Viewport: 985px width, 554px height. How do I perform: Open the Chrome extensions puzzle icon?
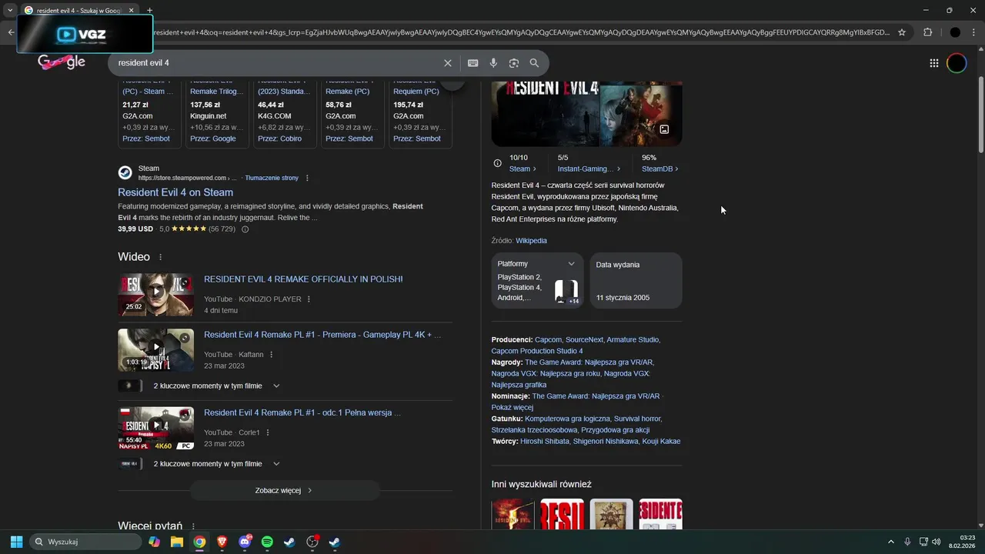tap(927, 32)
